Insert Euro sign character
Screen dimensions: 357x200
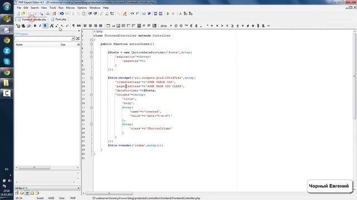pyautogui.click(x=191, y=26)
